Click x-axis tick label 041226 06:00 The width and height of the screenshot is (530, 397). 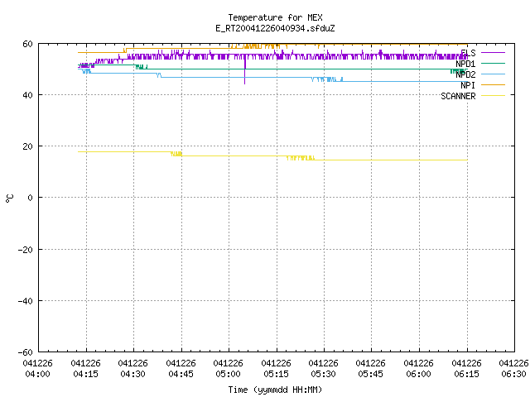pos(418,369)
